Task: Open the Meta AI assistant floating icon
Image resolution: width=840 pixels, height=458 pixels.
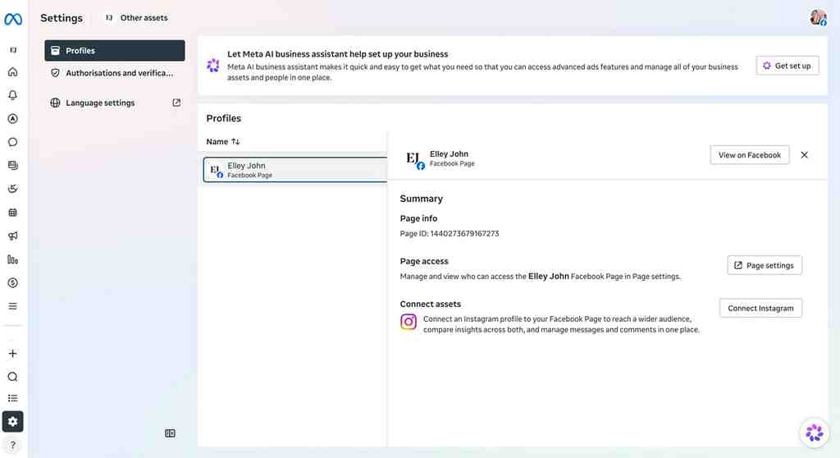Action: pyautogui.click(x=815, y=433)
